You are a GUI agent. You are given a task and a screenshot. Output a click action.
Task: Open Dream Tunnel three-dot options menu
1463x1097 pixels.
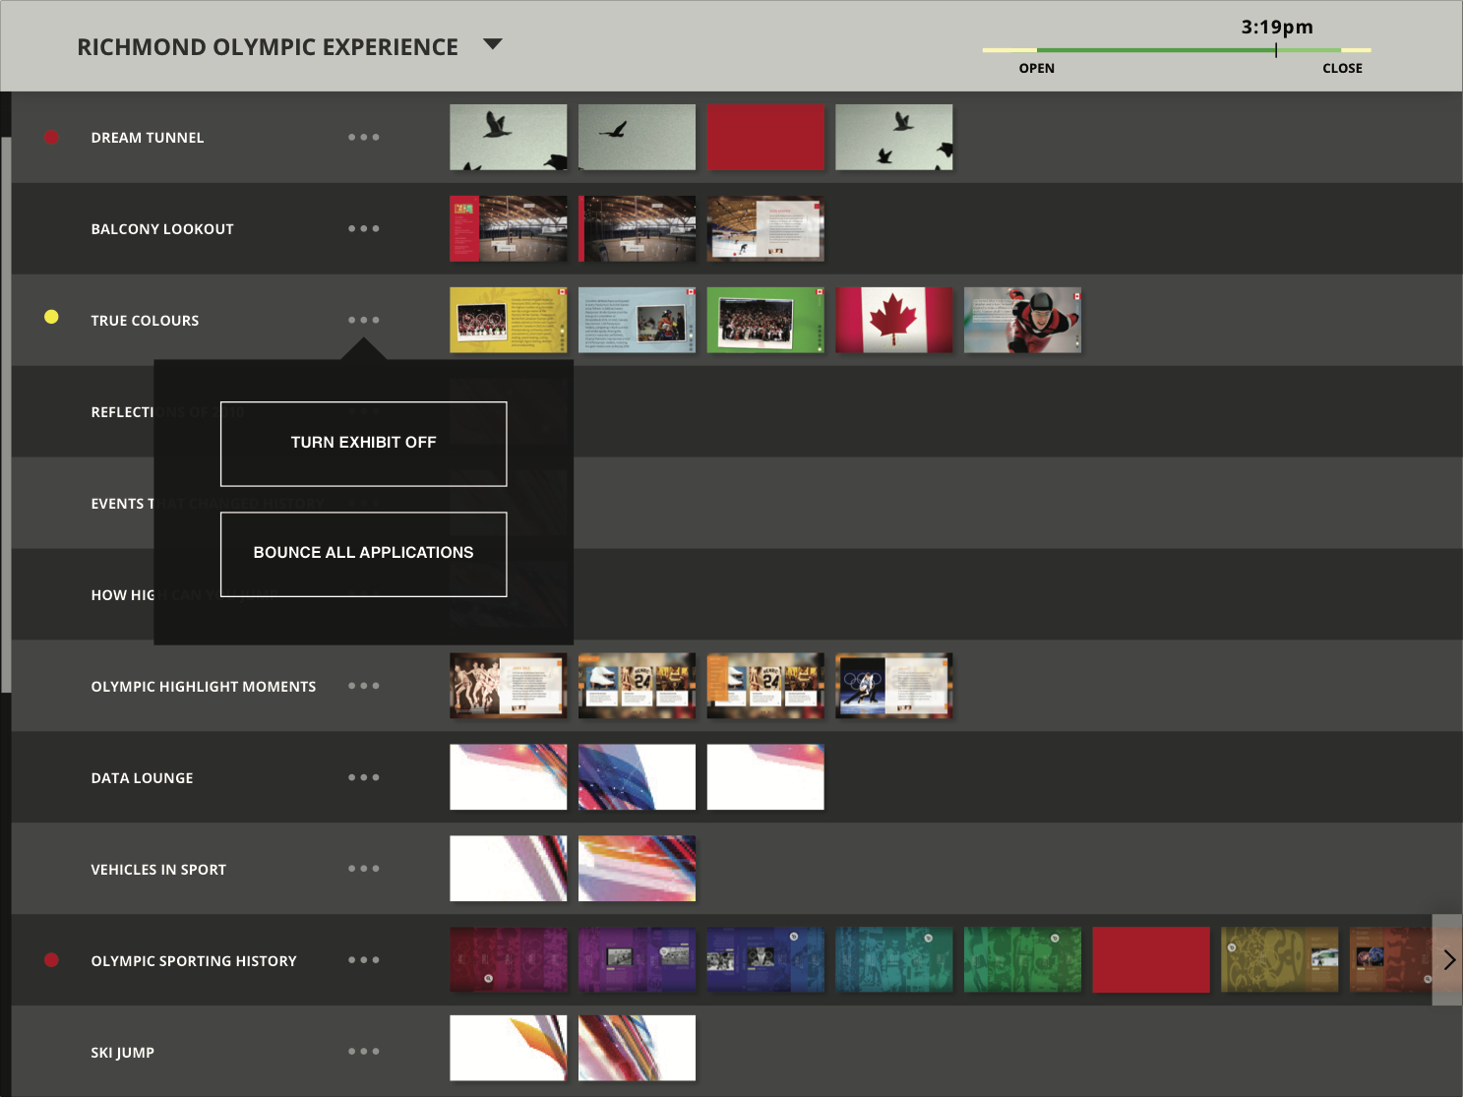(x=363, y=138)
